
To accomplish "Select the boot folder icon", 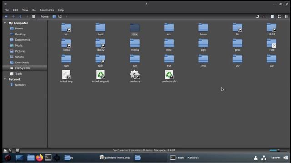I will pos(100,27).
